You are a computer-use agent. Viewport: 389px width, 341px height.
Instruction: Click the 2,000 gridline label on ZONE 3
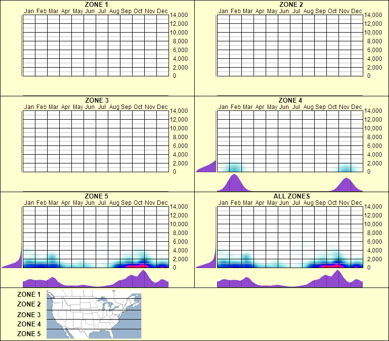pyautogui.click(x=180, y=164)
